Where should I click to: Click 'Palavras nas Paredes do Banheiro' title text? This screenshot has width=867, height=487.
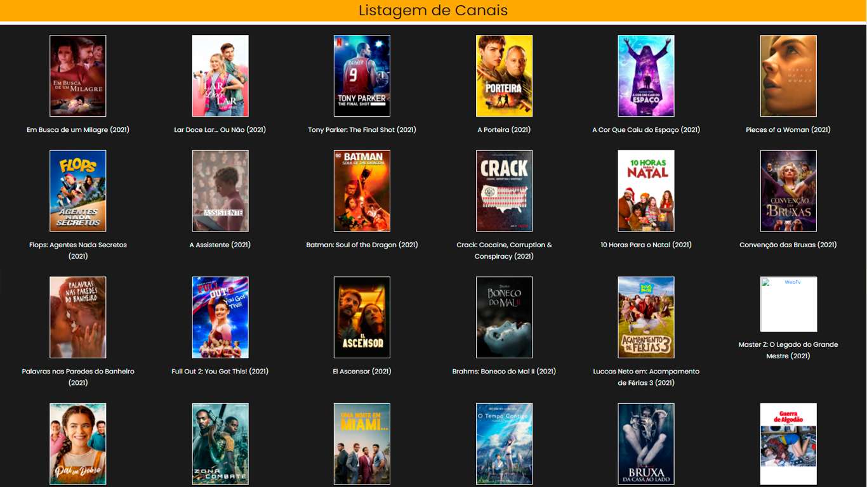(78, 372)
